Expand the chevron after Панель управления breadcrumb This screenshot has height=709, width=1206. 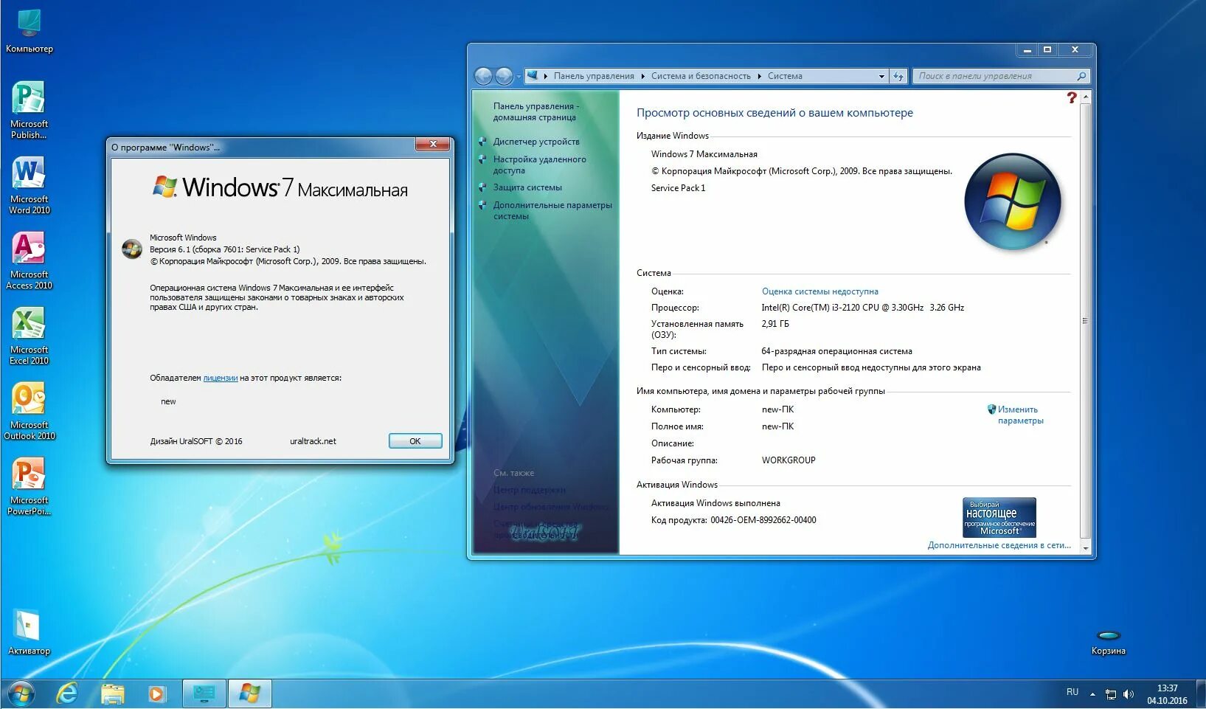click(x=642, y=76)
